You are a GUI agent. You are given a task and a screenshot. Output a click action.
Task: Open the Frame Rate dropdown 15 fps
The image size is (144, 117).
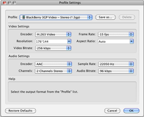pos(116,34)
